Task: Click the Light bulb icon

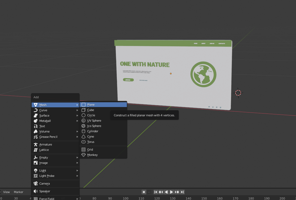Action: [35, 171]
